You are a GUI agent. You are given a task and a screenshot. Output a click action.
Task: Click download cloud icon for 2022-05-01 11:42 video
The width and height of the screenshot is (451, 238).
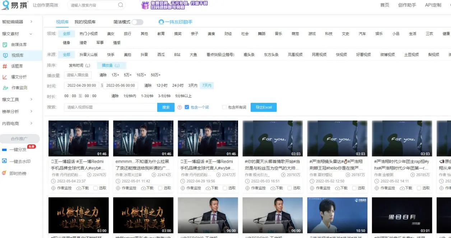click(143, 188)
